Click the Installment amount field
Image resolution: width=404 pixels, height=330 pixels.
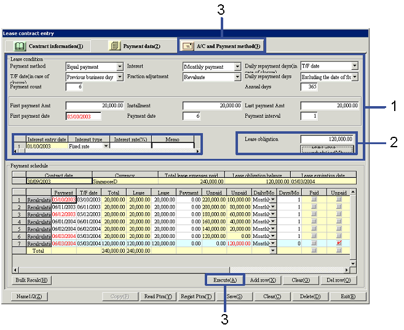212,106
